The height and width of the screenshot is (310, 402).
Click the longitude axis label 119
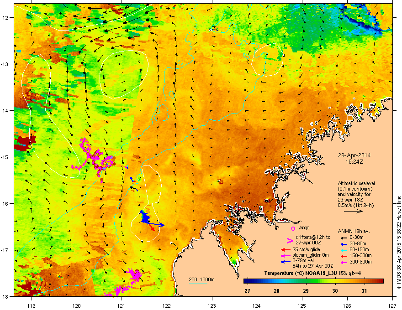coord(32,305)
